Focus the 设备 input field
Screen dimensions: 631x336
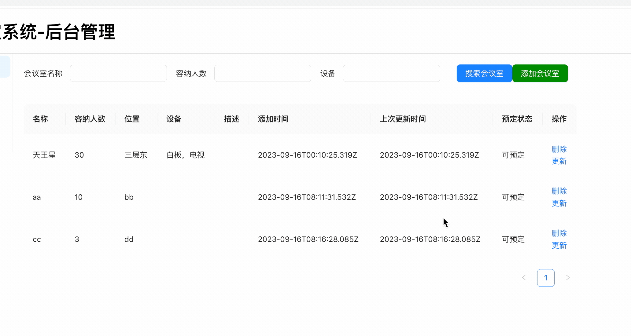tap(391, 73)
